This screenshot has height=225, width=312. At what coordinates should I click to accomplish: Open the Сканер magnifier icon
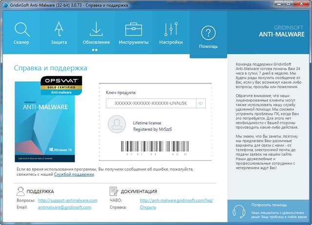22,29
